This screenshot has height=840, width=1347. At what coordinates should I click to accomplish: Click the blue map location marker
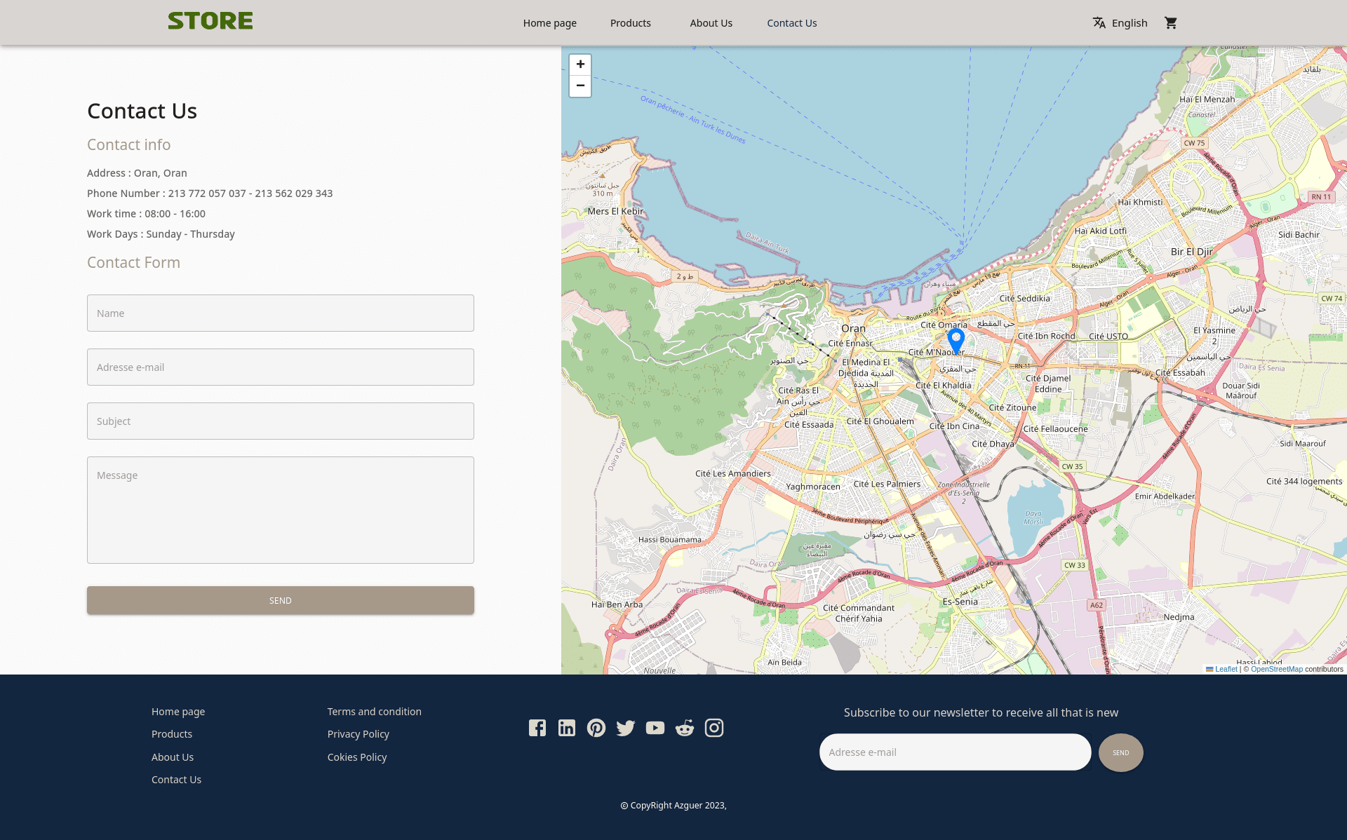tap(956, 340)
